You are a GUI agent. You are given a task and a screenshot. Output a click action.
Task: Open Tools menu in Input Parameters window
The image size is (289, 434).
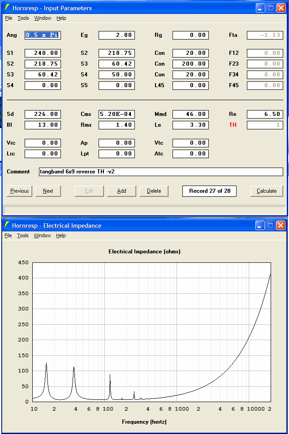coord(23,18)
